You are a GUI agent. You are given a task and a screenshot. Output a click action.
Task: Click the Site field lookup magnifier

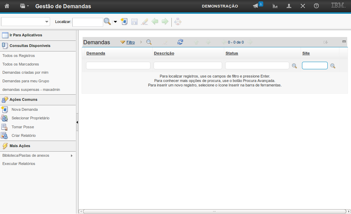[x=332, y=66]
